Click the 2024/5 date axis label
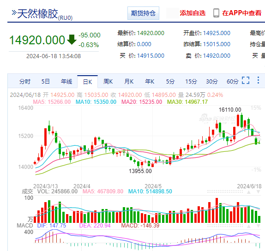 [x=153, y=186]
